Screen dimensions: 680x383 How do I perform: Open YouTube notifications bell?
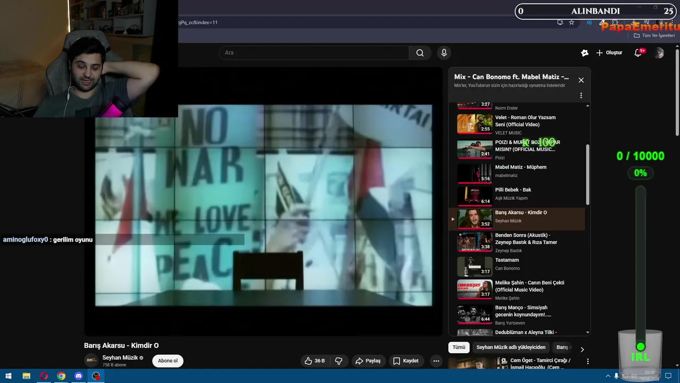pyautogui.click(x=639, y=53)
